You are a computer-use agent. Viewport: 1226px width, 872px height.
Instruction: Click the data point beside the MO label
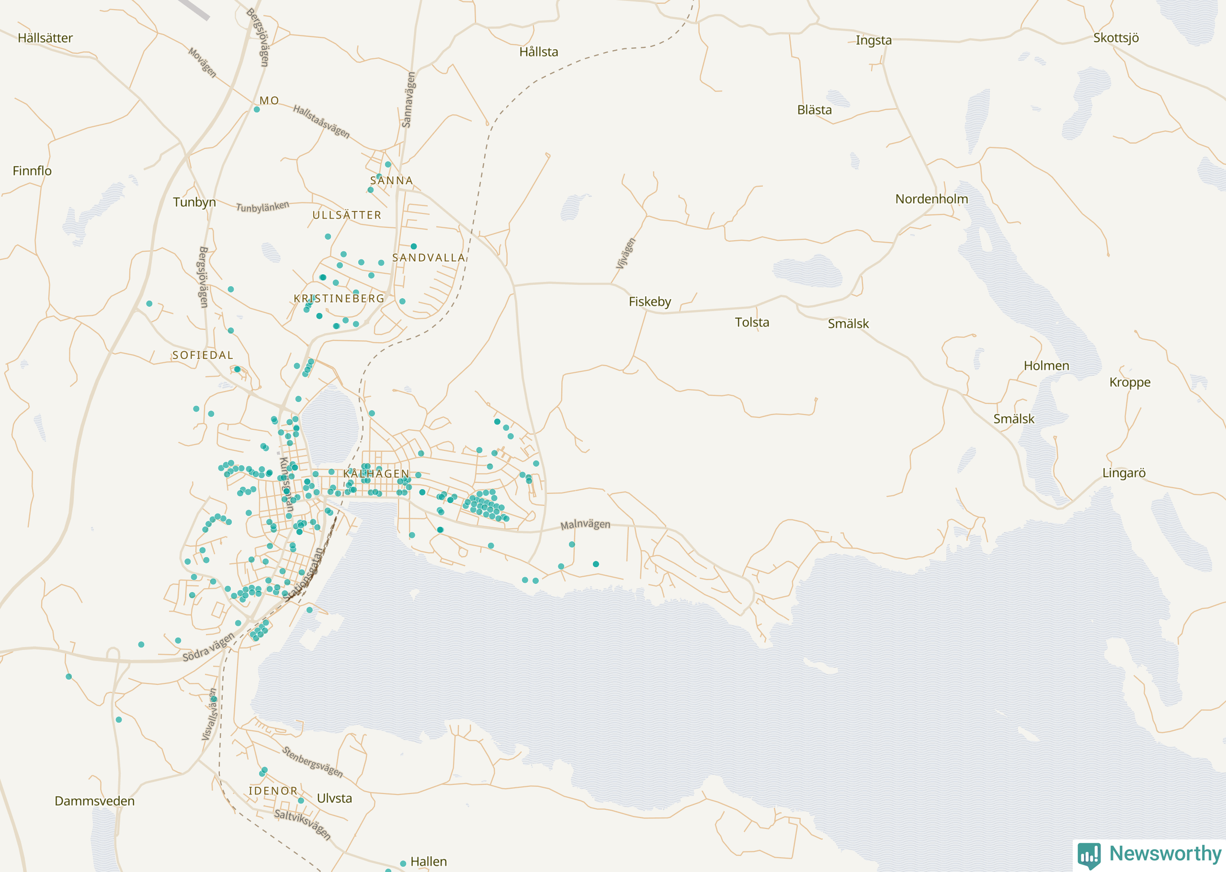click(x=257, y=110)
